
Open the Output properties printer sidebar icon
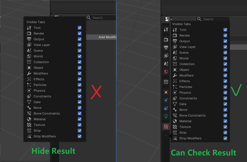166,47
